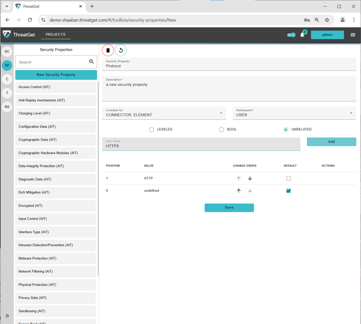361x324 pixels.
Task: Open the Available for dropdown
Action: tap(220, 113)
